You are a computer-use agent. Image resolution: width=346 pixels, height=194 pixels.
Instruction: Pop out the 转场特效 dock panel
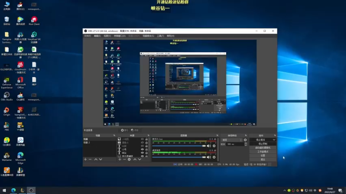[246, 135]
